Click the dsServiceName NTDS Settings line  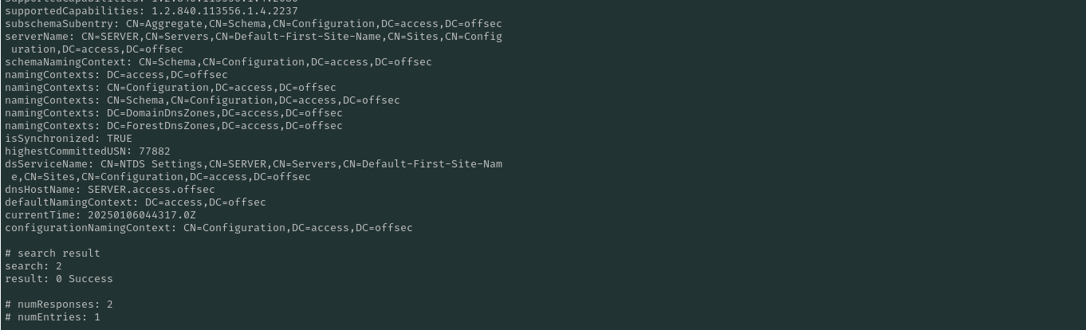click(x=253, y=164)
